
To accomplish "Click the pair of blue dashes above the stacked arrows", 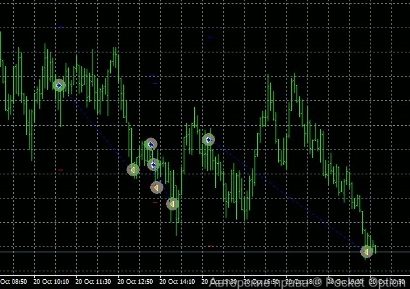I will pyautogui.click(x=154, y=79).
